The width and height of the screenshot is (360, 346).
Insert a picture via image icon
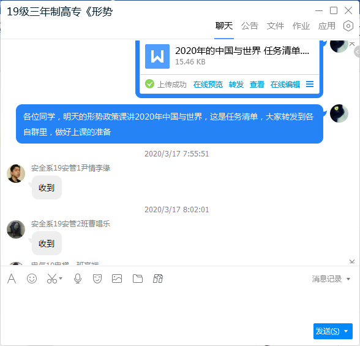pos(117,279)
